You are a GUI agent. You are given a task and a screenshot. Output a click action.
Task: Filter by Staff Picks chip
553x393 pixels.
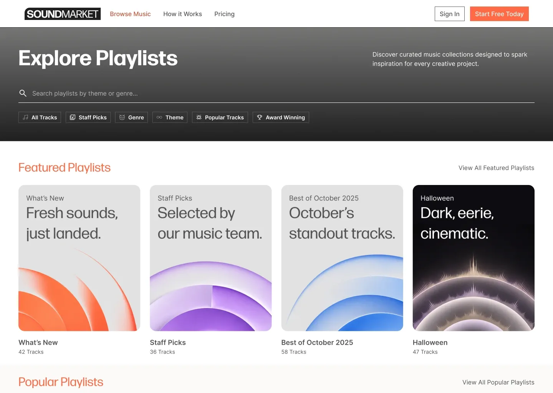coord(88,117)
